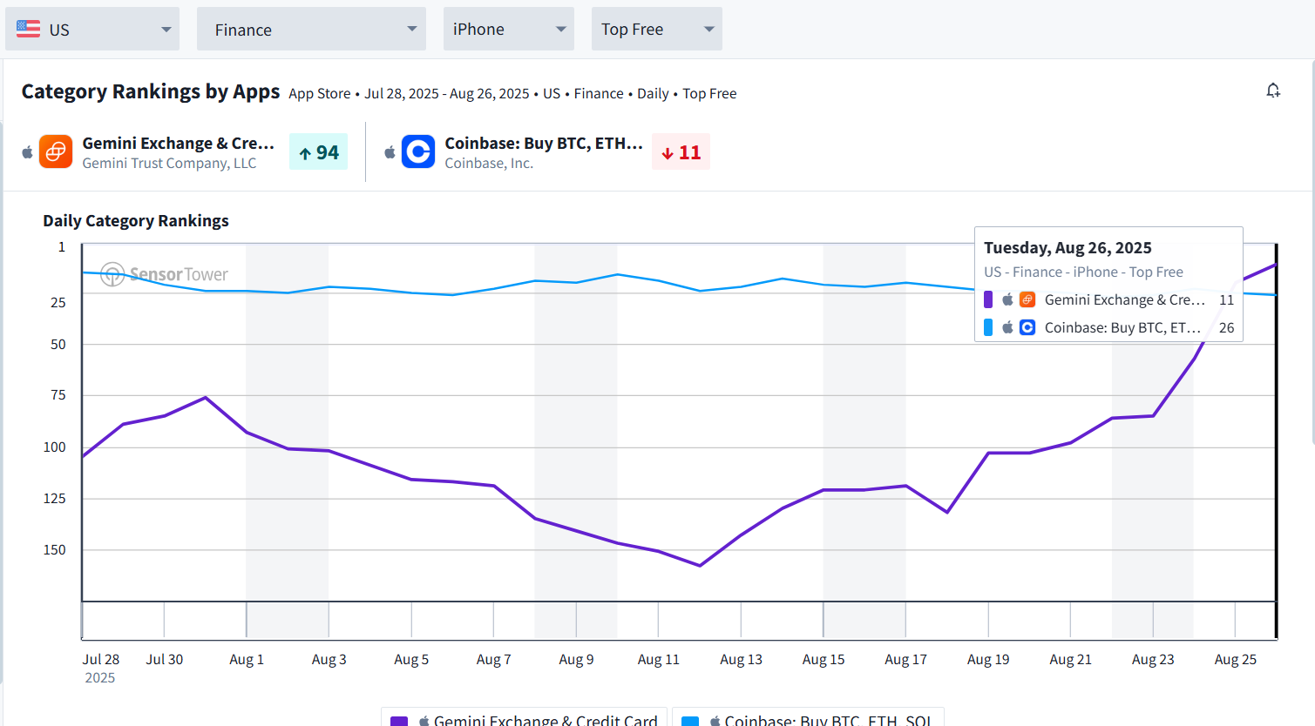
Task: Click the Coinbase icon in the tooltip
Action: point(1027,327)
